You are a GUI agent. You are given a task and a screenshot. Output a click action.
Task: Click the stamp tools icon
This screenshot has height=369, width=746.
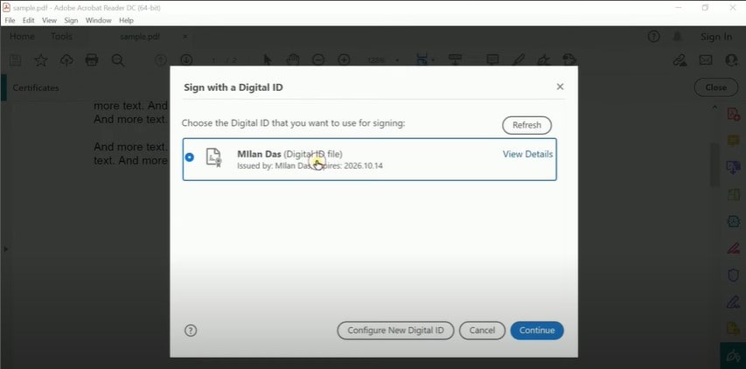568,60
